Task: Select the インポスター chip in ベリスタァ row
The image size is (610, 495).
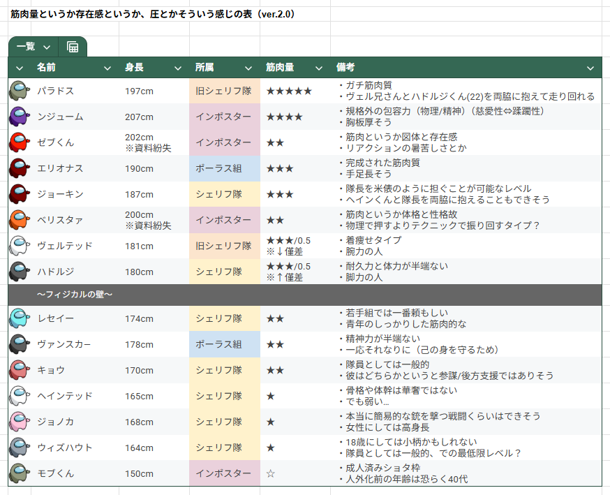Action: (223, 220)
